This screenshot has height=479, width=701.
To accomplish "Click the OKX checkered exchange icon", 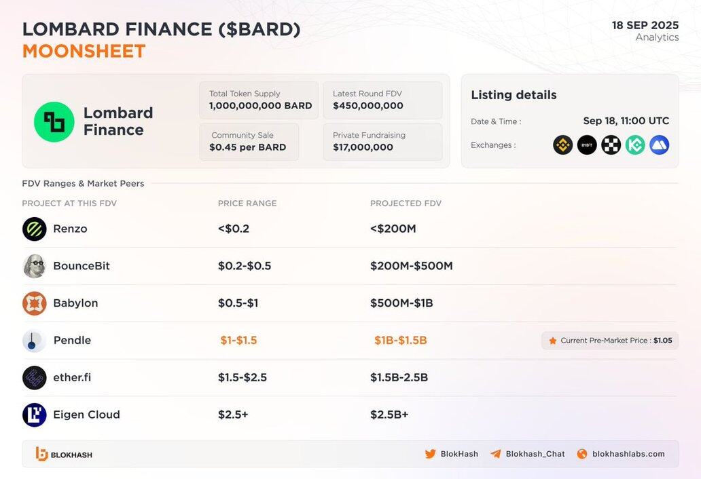I will [x=611, y=145].
